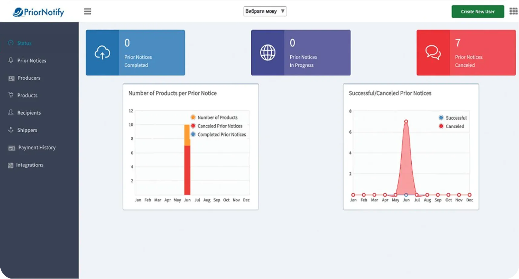Click the chat bubbles Canceled icon
This screenshot has height=279, width=519.
coord(433,53)
